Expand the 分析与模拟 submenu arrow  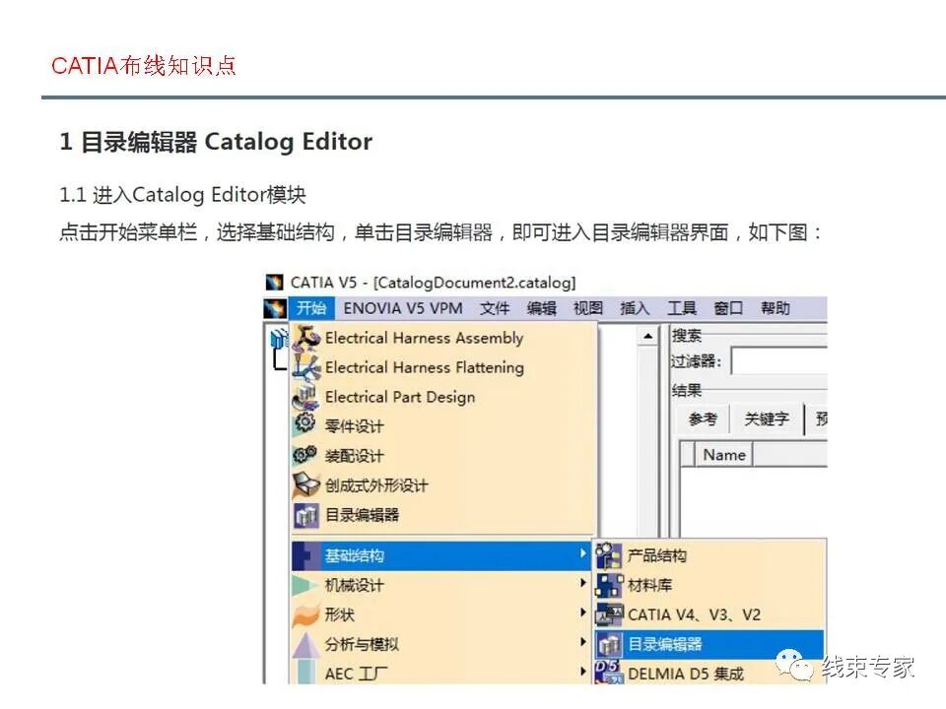(583, 644)
